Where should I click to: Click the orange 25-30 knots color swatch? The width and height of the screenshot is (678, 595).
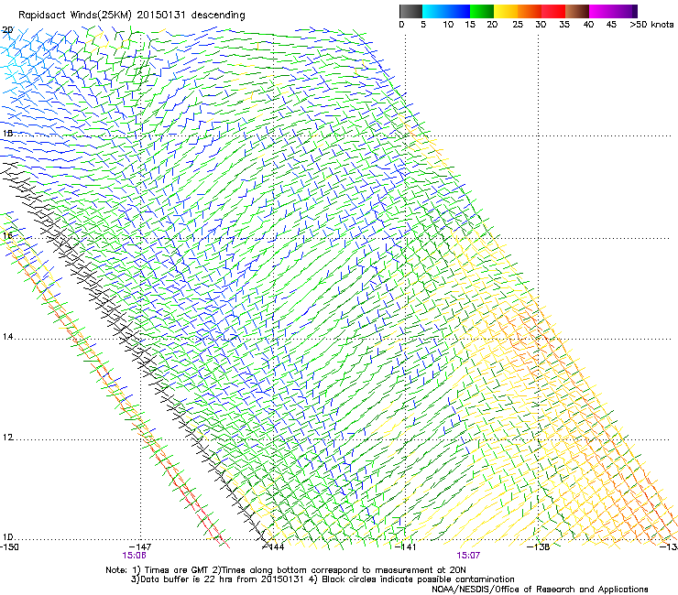[x=530, y=11]
